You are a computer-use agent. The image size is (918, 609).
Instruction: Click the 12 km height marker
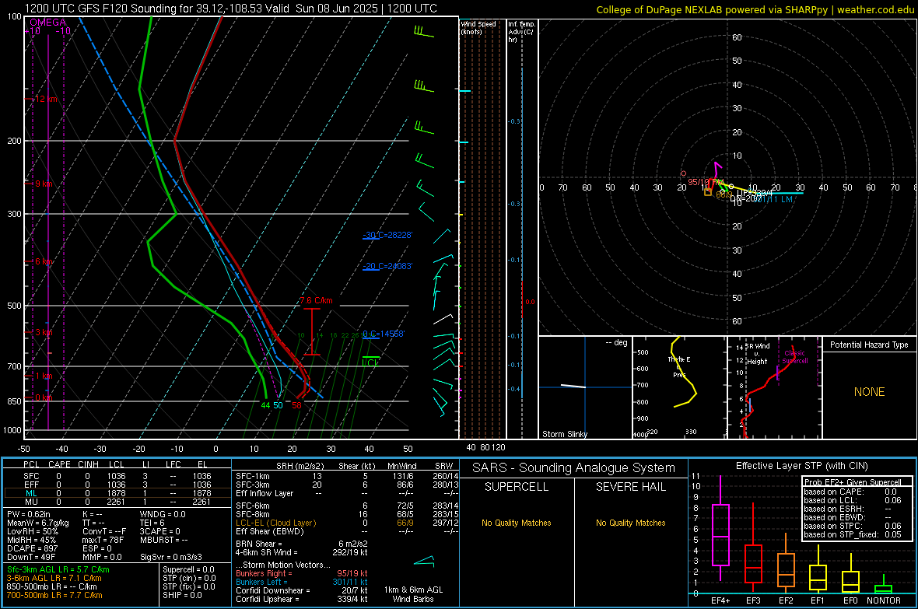coord(44,99)
